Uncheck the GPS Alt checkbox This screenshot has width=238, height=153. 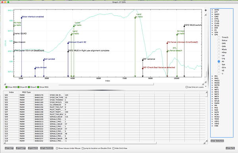point(219,61)
